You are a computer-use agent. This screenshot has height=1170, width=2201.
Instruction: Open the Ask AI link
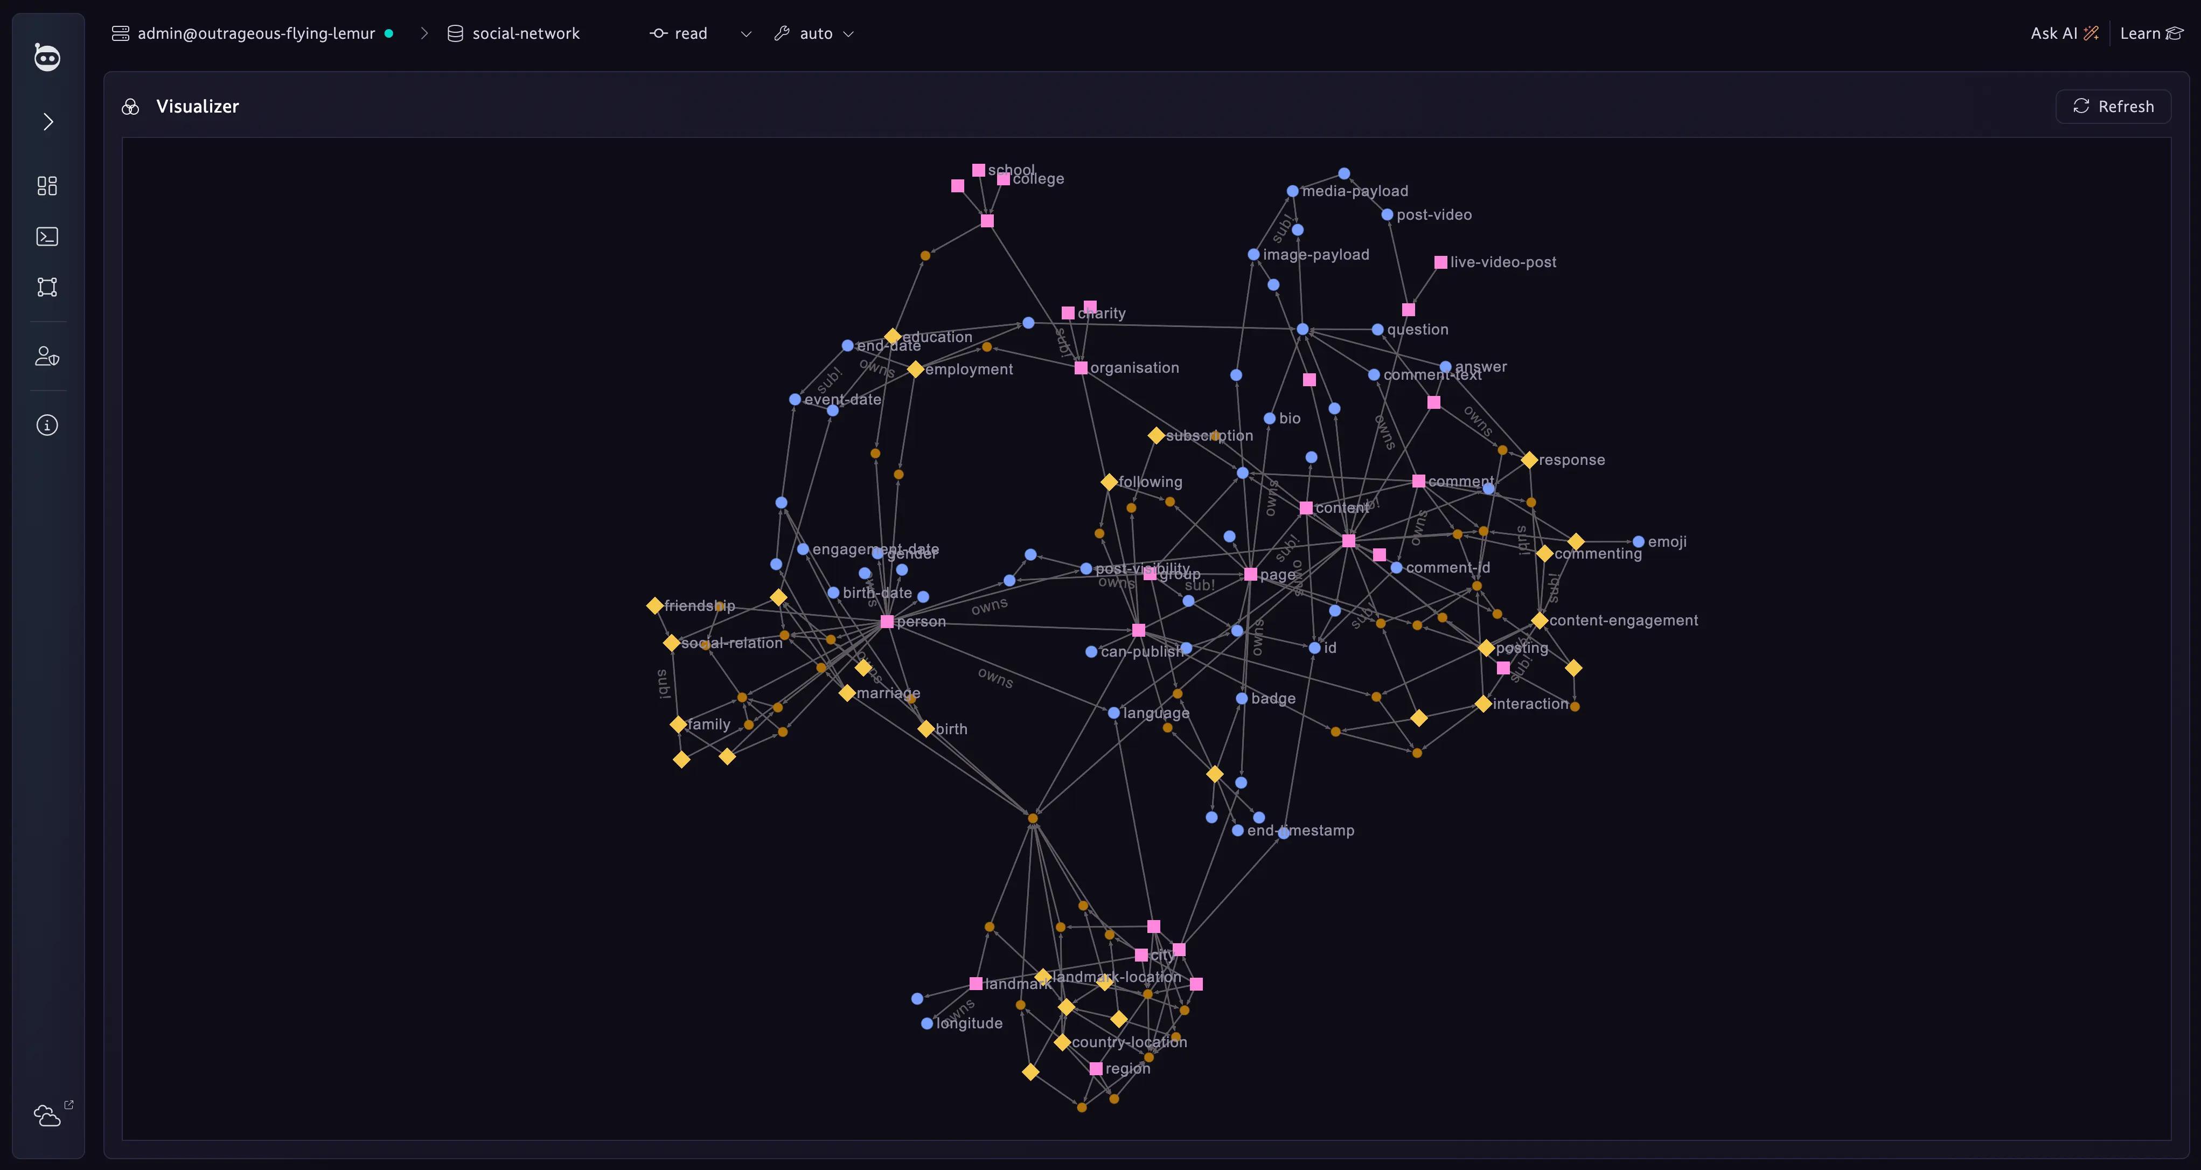pos(2064,33)
